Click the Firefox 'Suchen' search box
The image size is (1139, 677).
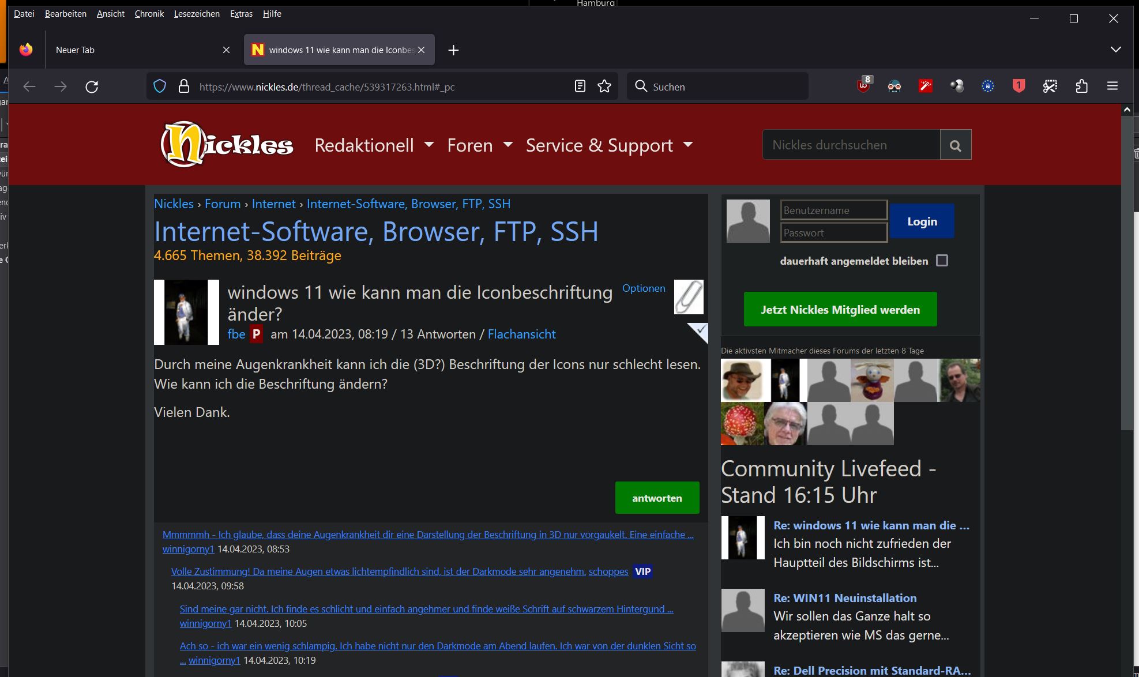coord(717,86)
